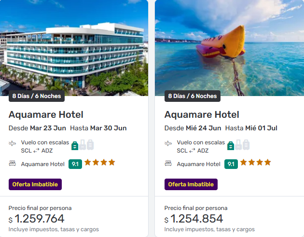Open Aquamare Hotel title departing Mié 24 Jun

[x=202, y=114]
